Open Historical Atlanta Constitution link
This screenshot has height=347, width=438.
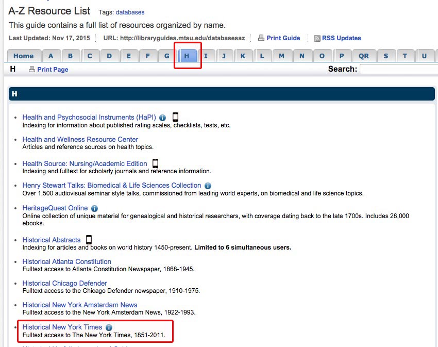(x=67, y=261)
